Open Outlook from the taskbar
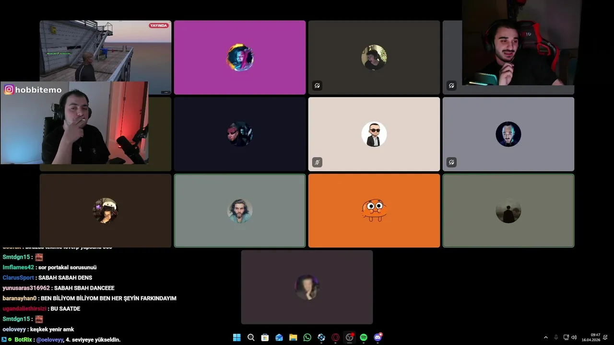Image resolution: width=614 pixels, height=345 pixels. [279, 337]
